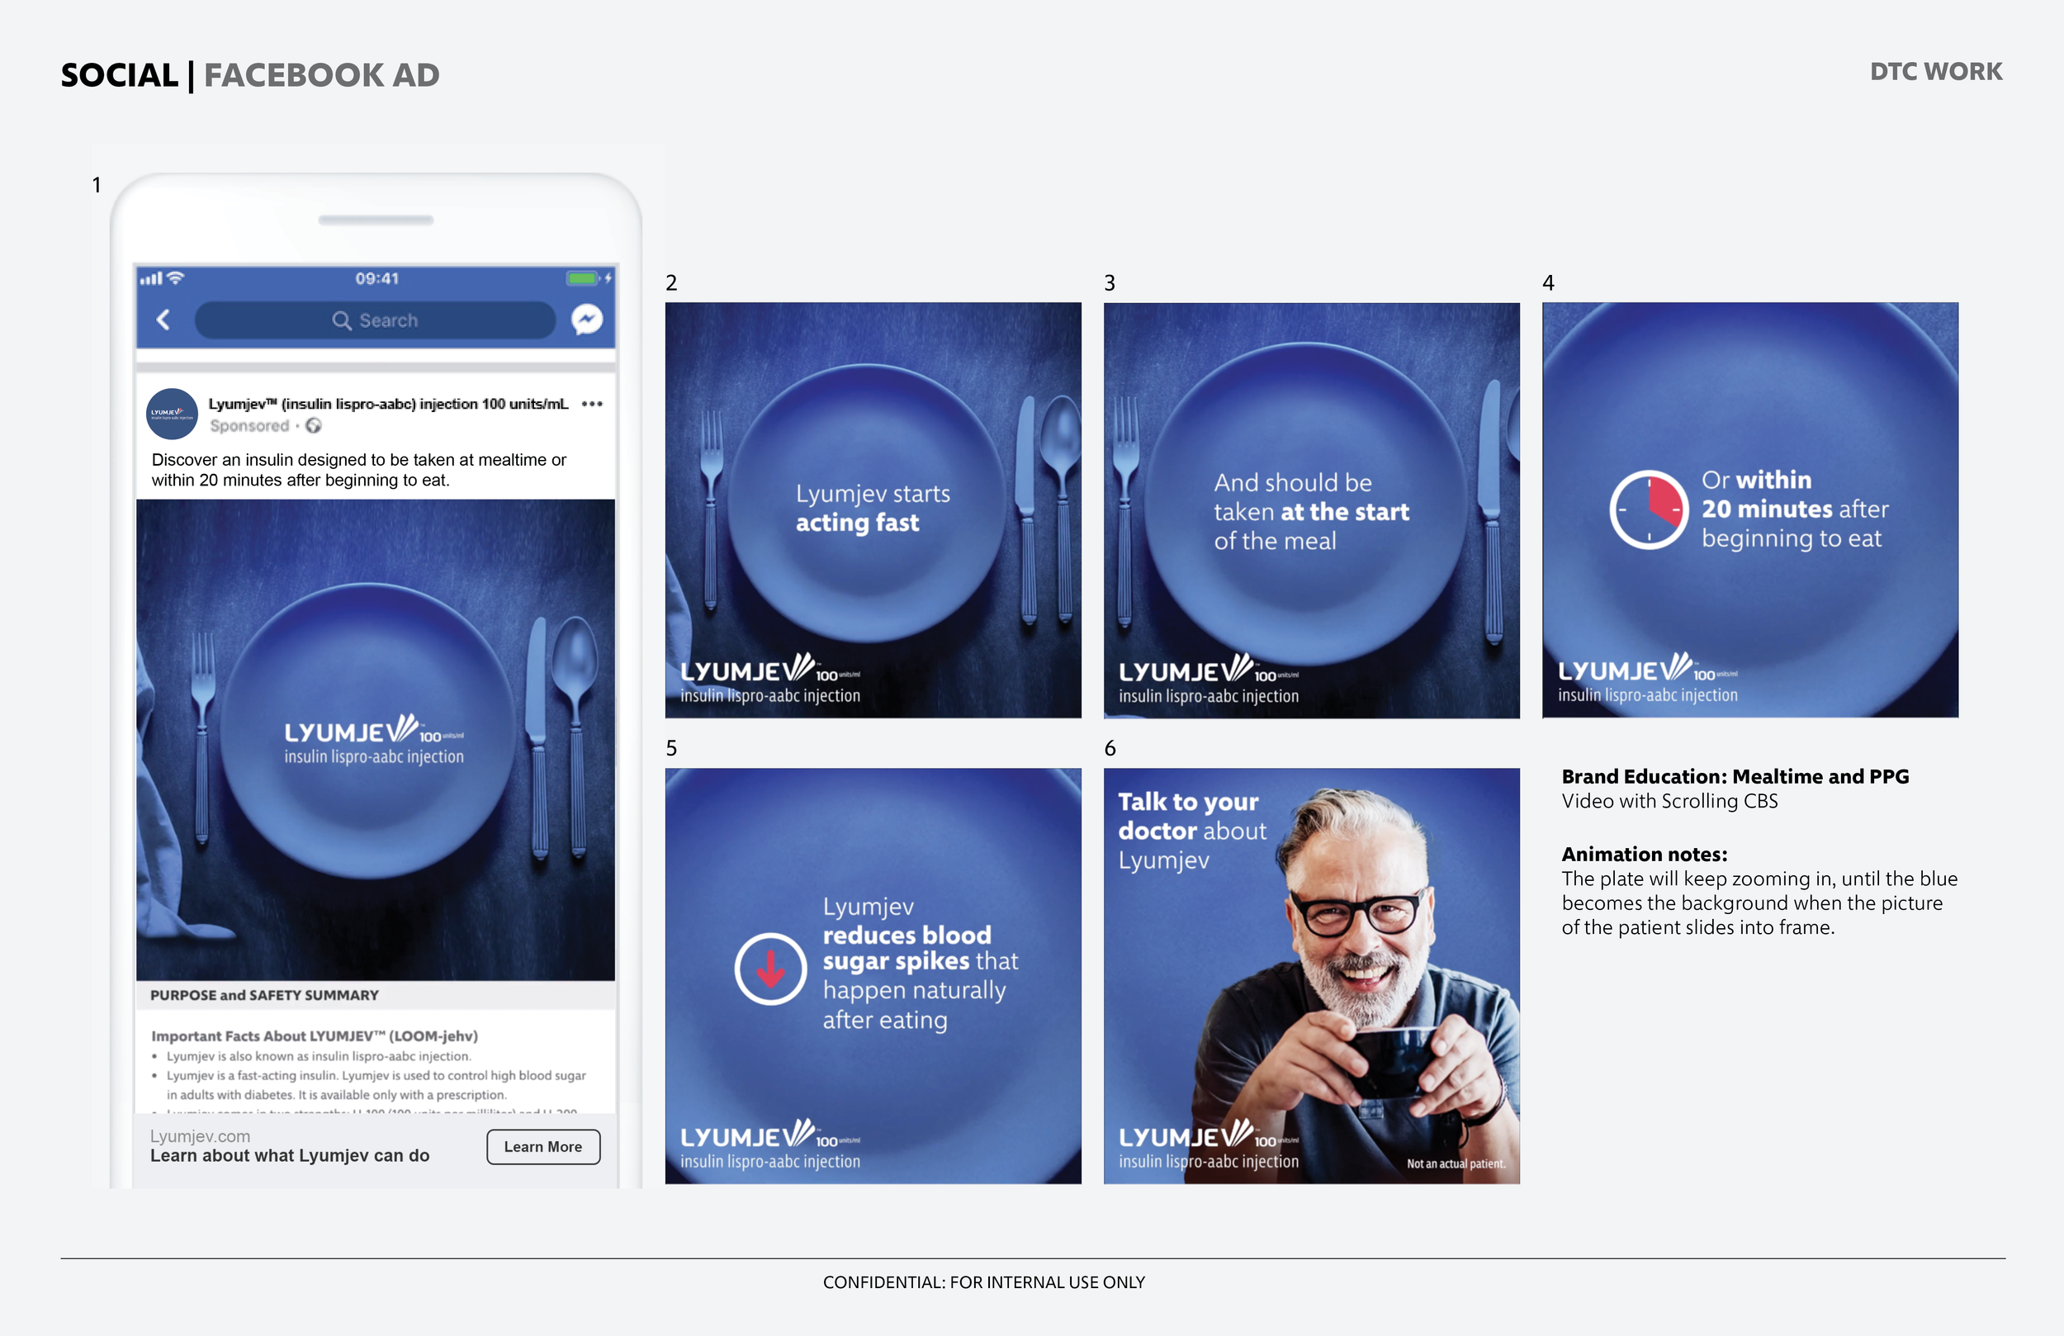Click the red down-arrow icon in frame 5
Viewport: 2064px width, 1336px height.
[771, 969]
